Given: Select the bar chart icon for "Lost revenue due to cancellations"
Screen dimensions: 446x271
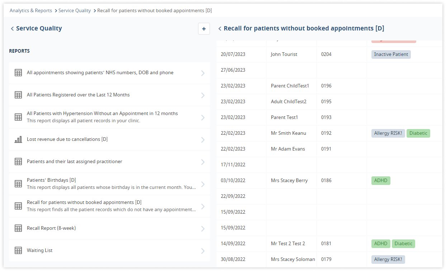Looking at the screenshot, I should click(x=18, y=139).
